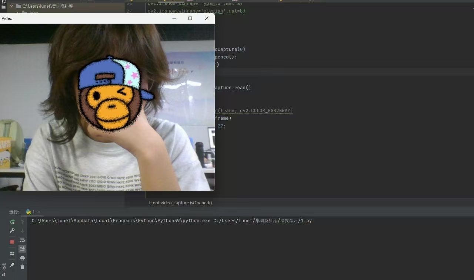The height and width of the screenshot is (280, 474).
Task: Close the Video window
Action: (x=207, y=18)
